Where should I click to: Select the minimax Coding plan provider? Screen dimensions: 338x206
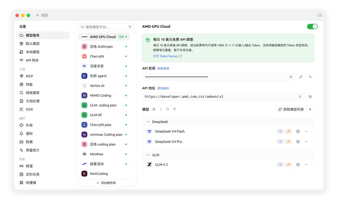104,135
